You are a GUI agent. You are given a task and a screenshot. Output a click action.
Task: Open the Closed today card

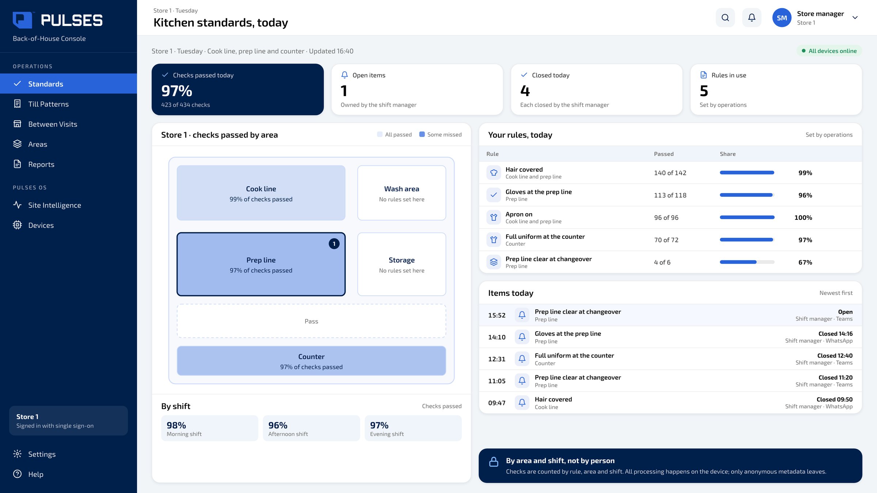[x=596, y=89]
